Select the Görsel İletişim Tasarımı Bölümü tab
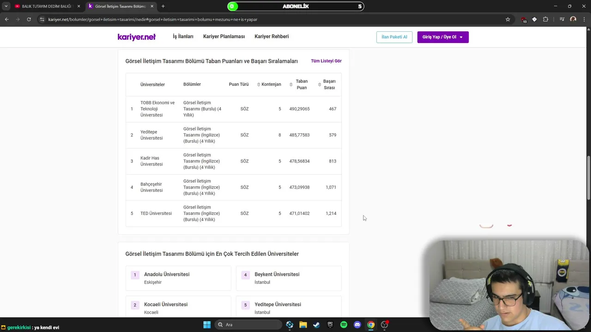The height and width of the screenshot is (332, 591). pyautogui.click(x=120, y=6)
